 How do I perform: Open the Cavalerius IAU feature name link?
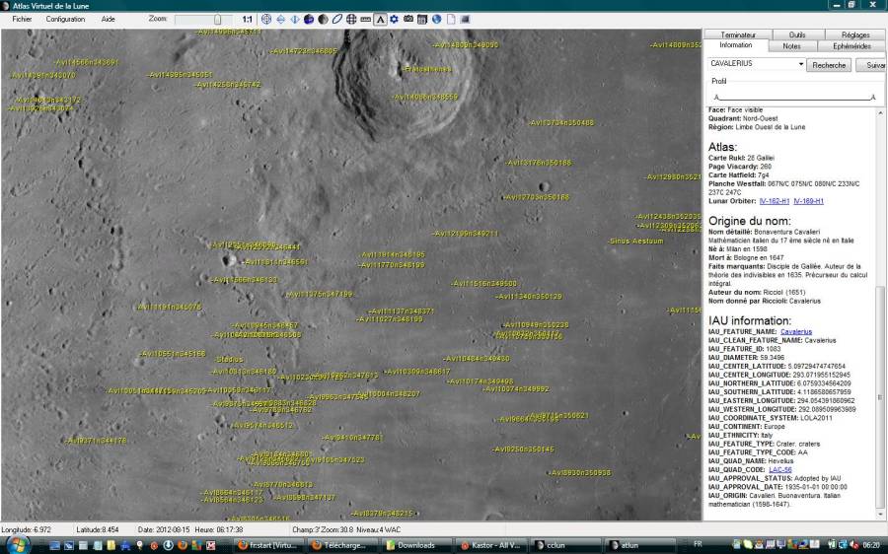tap(795, 331)
